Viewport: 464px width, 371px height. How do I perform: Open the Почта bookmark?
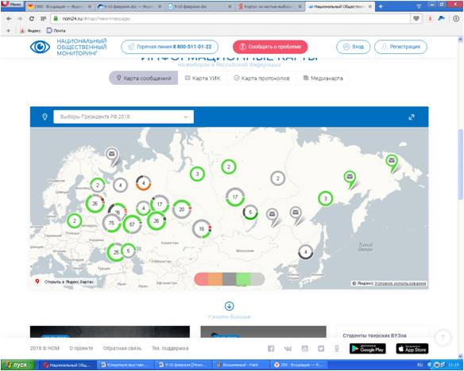(x=56, y=30)
